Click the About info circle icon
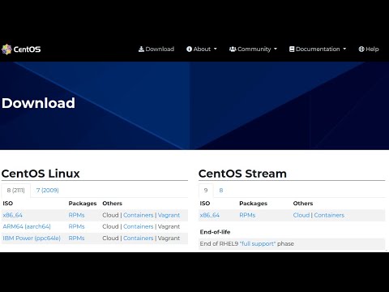 [189, 49]
